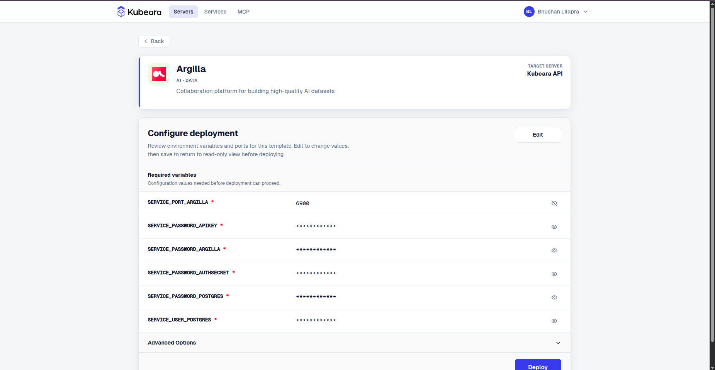Go back with the Back button
This screenshot has height=370, width=715.
[154, 41]
